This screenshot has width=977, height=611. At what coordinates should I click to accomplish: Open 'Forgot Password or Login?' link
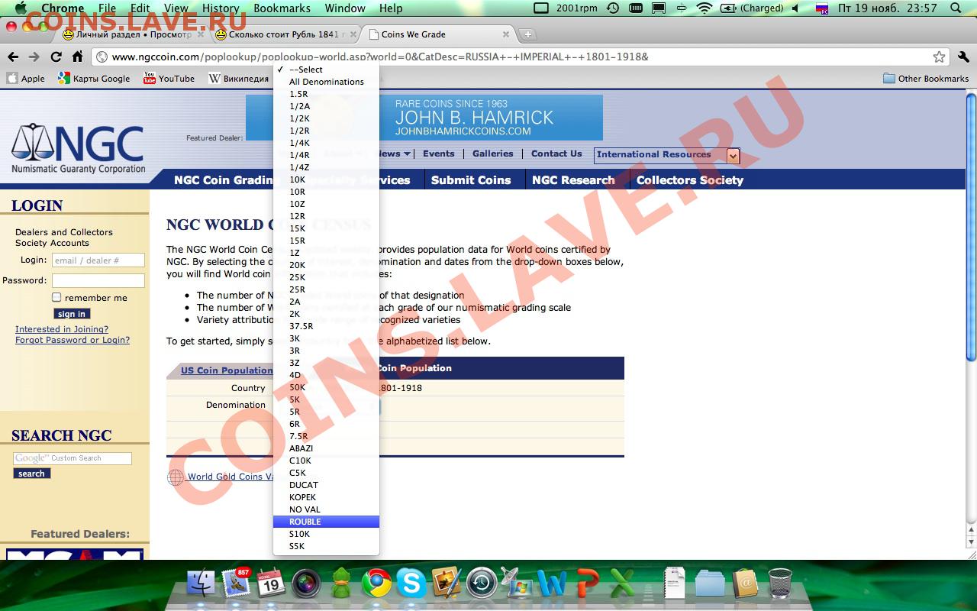click(x=73, y=340)
